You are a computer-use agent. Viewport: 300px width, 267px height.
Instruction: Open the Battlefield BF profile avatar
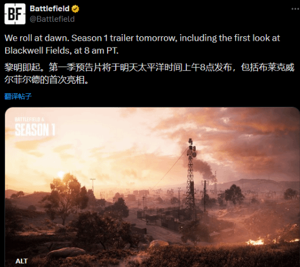click(15, 14)
